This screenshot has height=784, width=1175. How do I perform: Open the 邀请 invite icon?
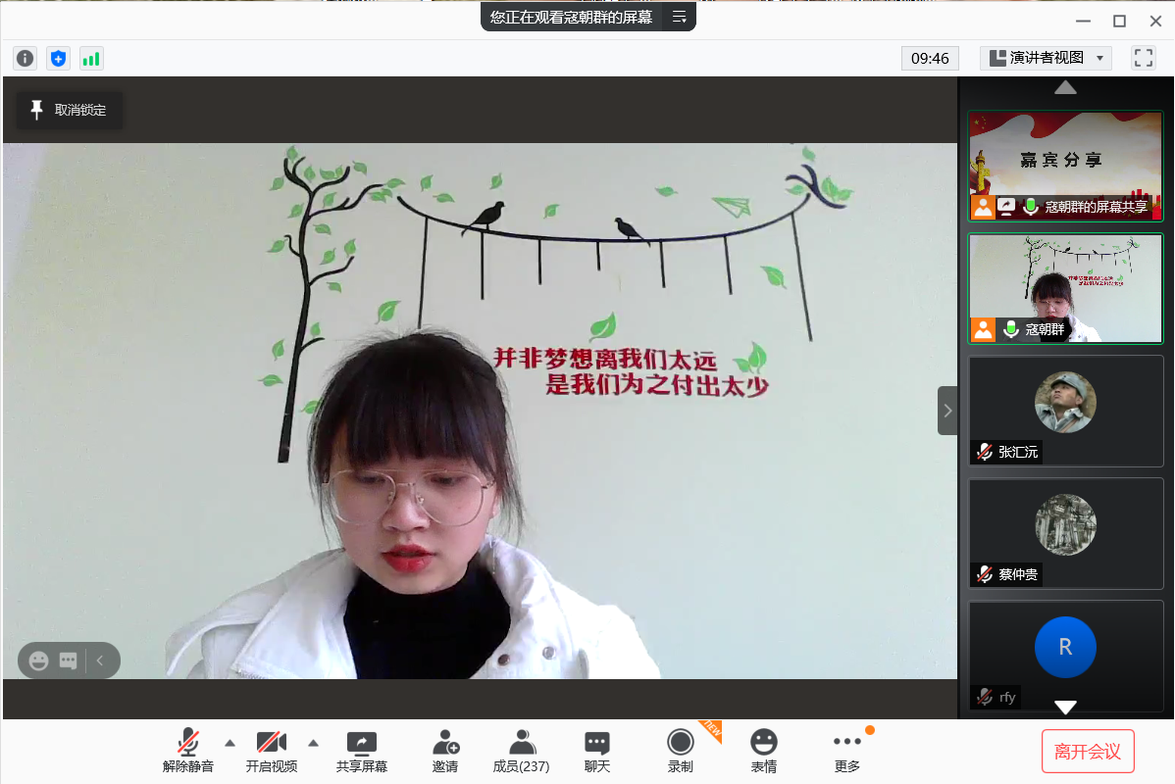(445, 751)
